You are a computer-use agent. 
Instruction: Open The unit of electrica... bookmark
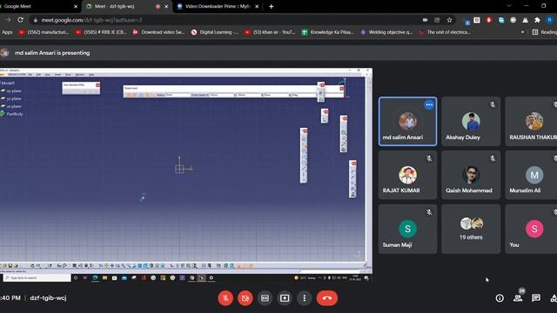[445, 32]
